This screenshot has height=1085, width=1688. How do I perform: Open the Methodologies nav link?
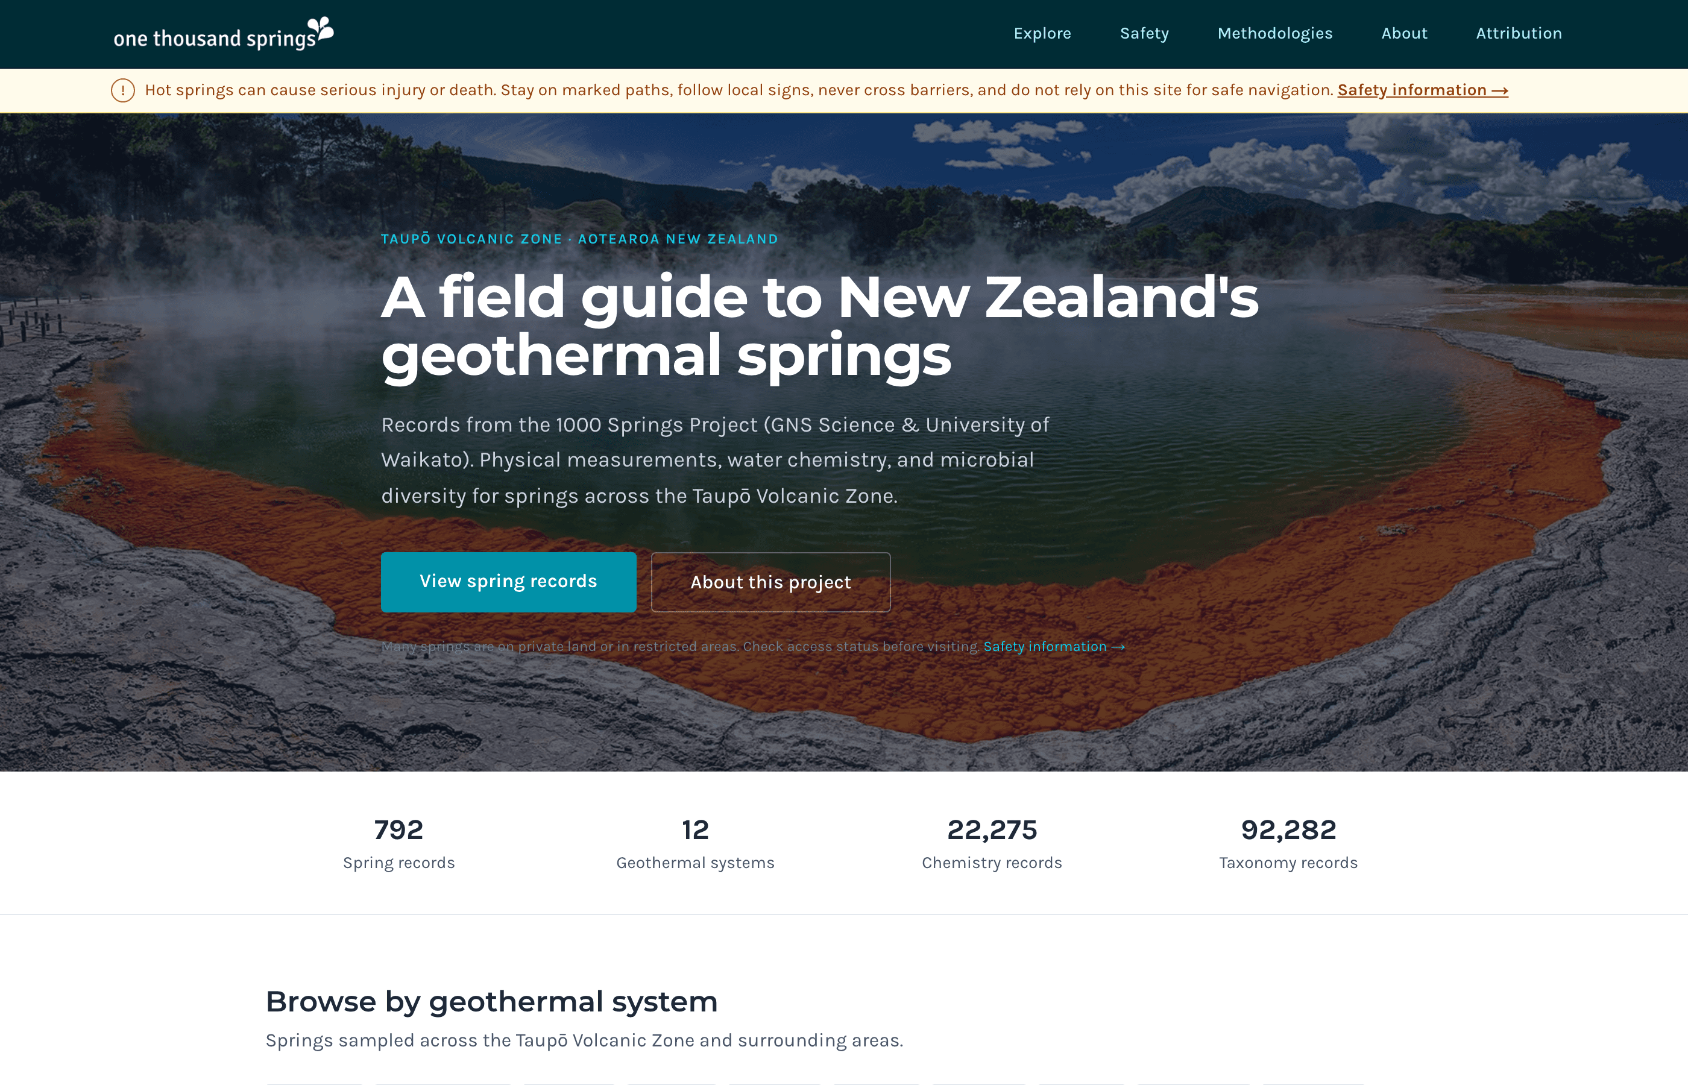[x=1274, y=33]
